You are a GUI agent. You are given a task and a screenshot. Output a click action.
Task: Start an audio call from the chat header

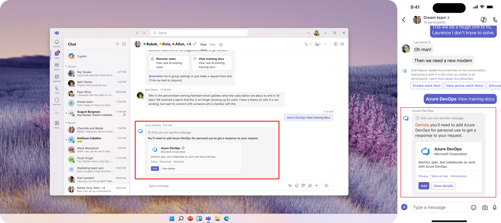pos(306,44)
